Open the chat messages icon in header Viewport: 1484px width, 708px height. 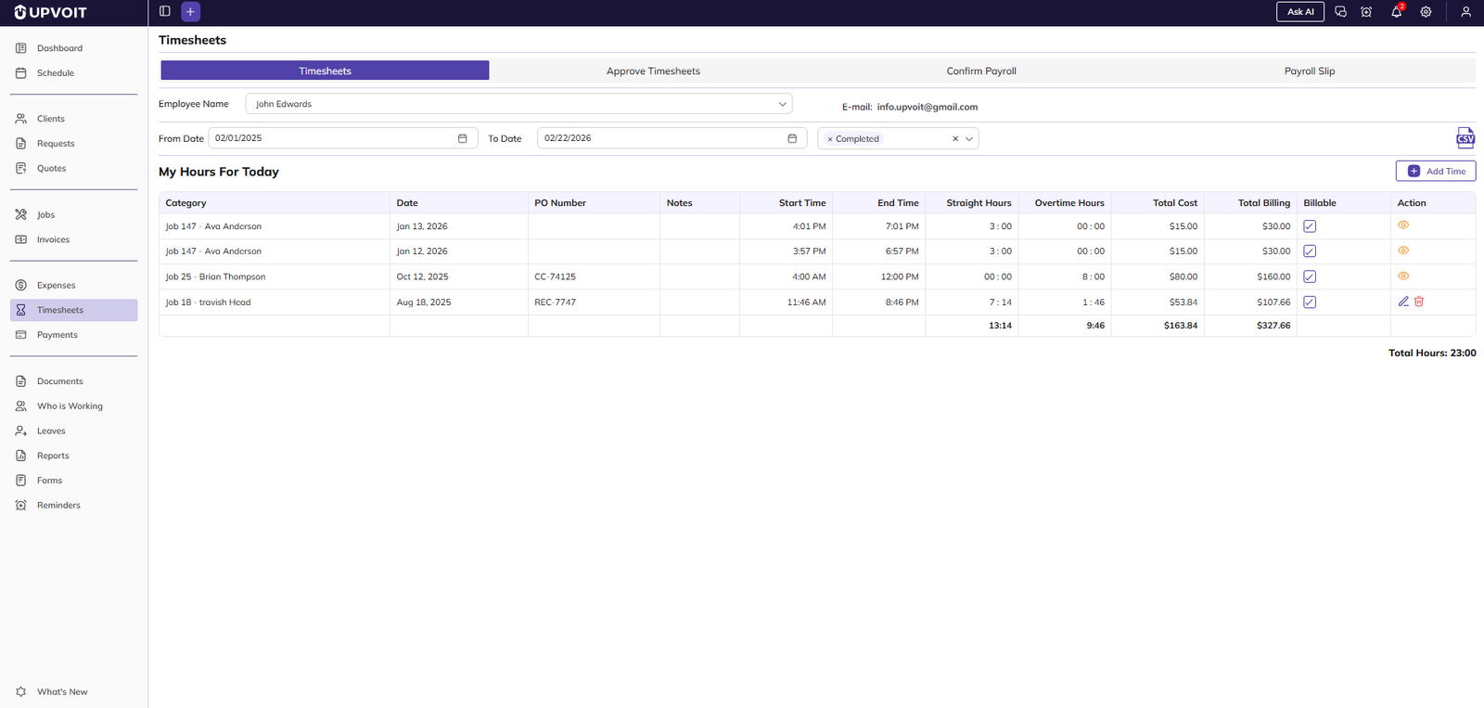tap(1340, 12)
